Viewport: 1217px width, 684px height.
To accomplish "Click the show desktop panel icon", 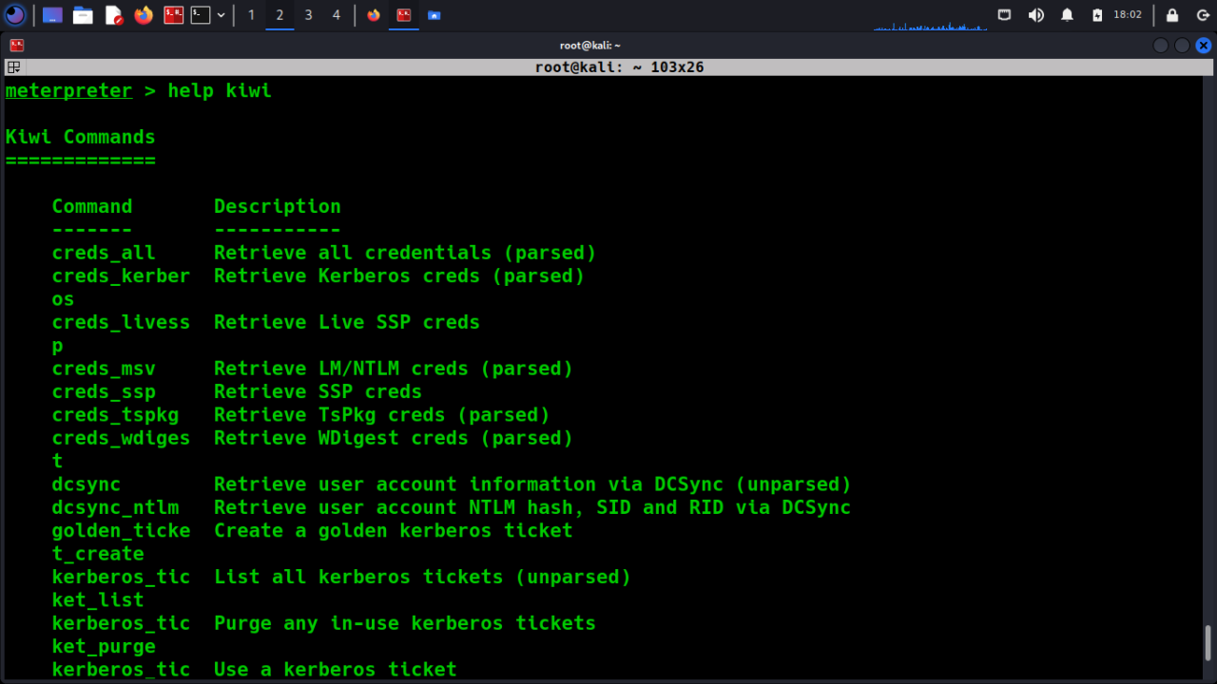I will coord(52,15).
